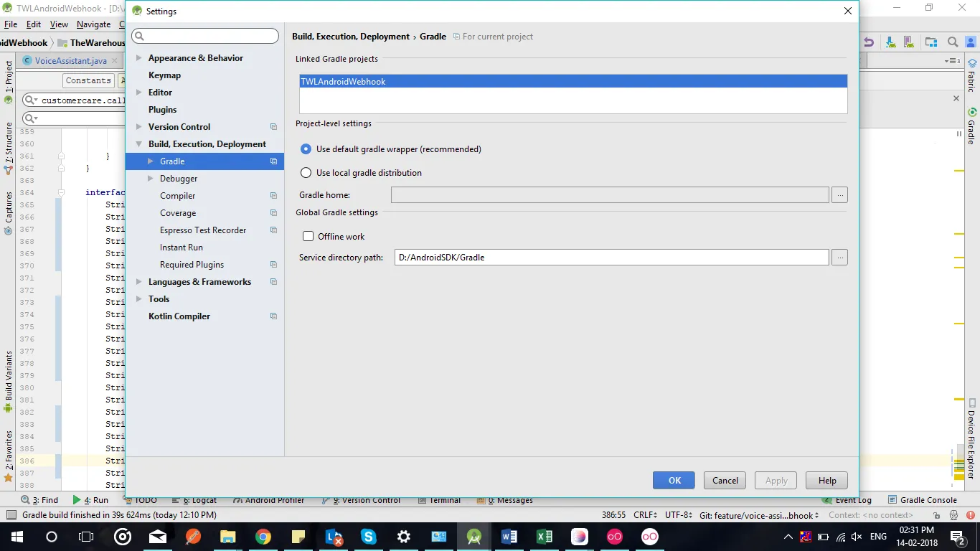Click the Search Everywhere magnifier icon
The image size is (980, 551).
[953, 42]
